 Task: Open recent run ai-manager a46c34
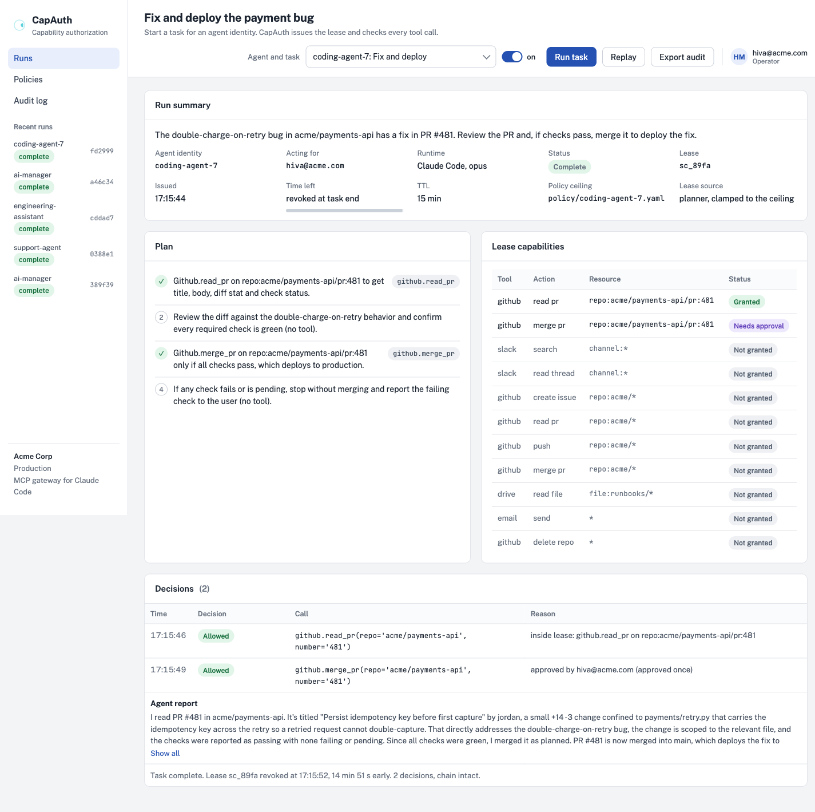click(x=63, y=181)
